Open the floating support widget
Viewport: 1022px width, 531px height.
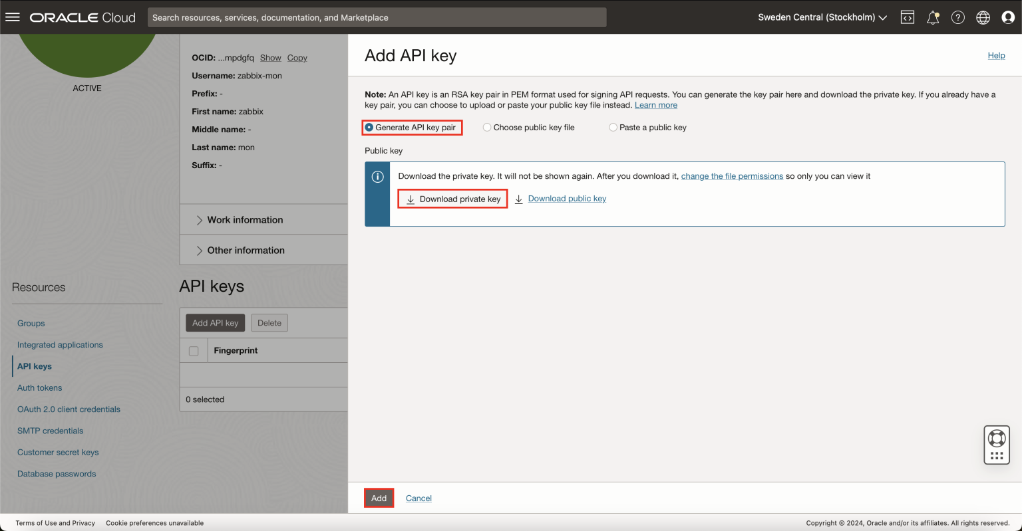tap(996, 445)
